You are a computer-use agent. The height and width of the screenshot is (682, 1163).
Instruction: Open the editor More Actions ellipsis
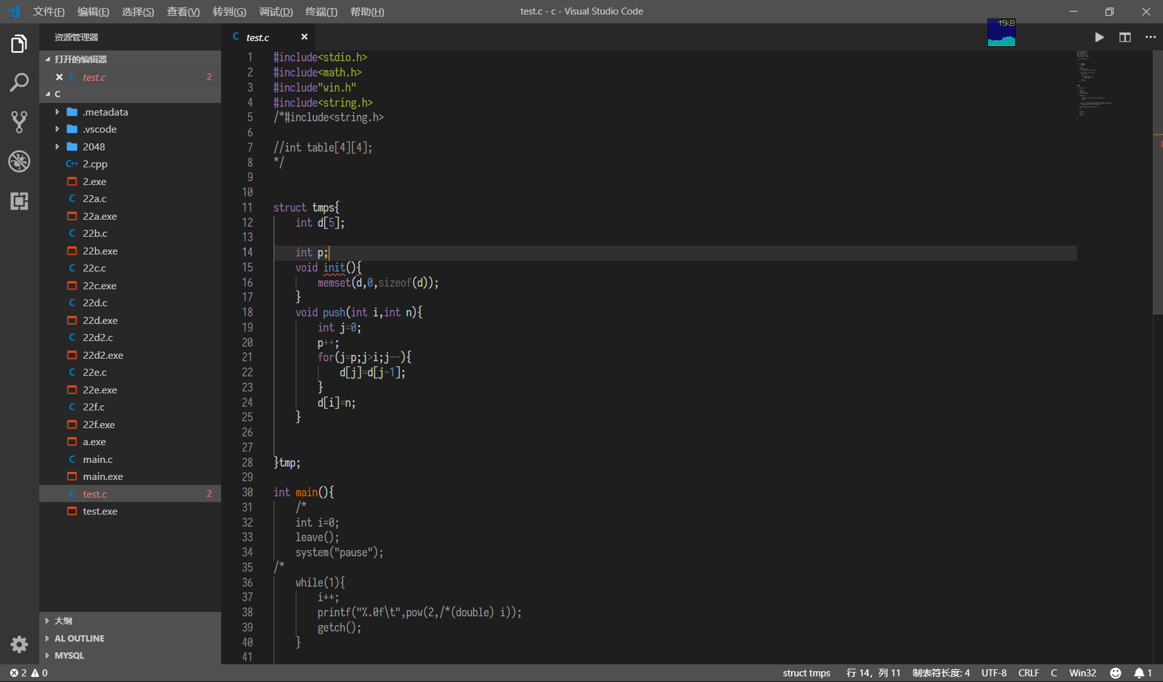pyautogui.click(x=1150, y=37)
